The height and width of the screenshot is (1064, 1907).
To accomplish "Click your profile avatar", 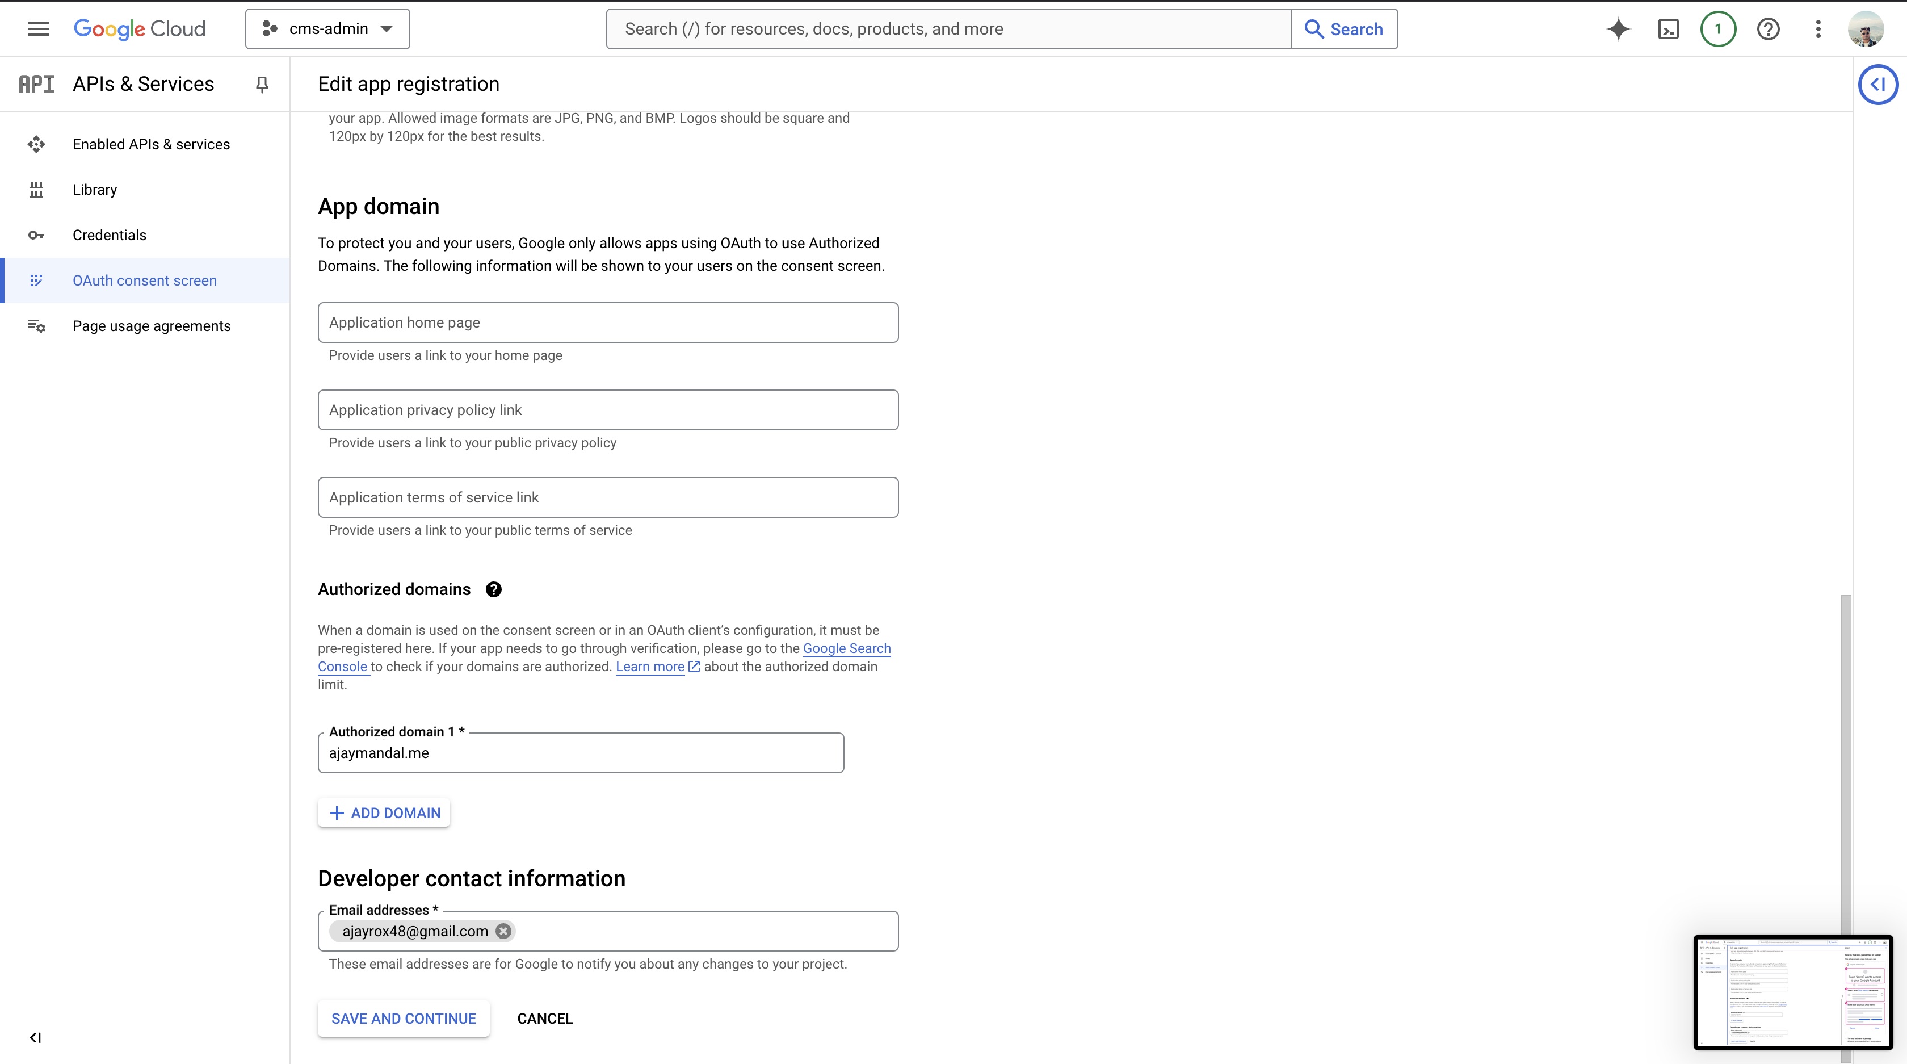I will tap(1867, 29).
